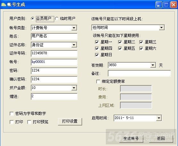
Task: Enable the 打印预览 checkbox
Action: [x=29, y=122]
